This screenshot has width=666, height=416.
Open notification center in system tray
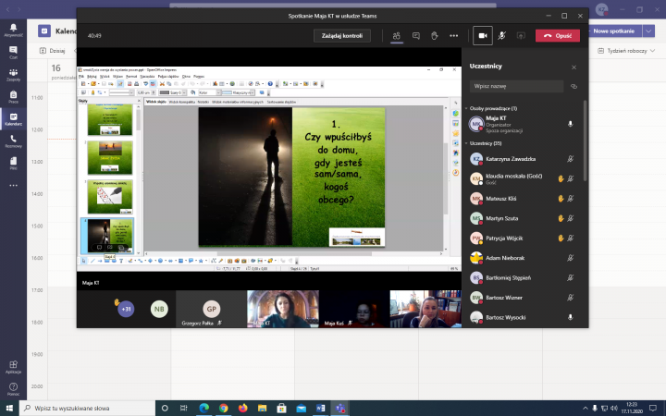coord(653,408)
